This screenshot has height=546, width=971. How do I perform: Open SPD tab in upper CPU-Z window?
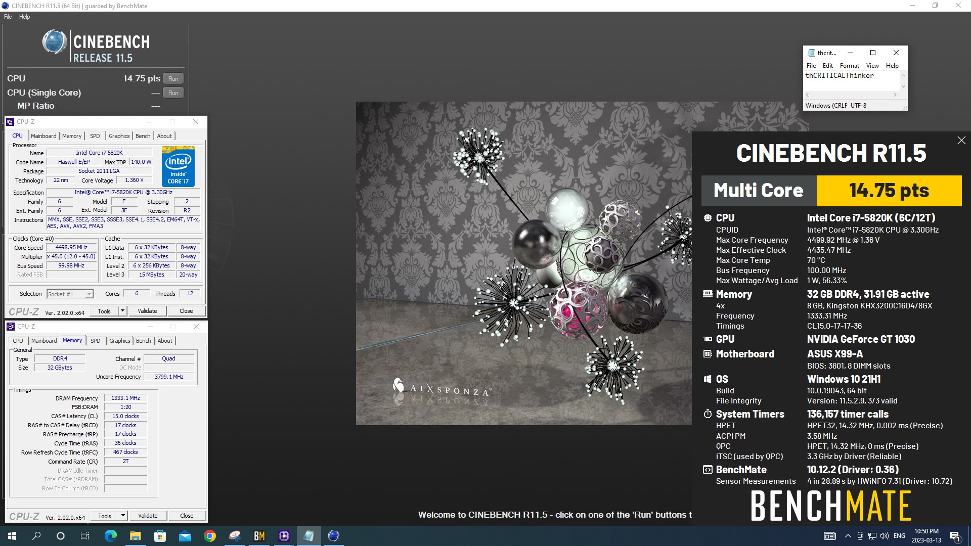point(95,136)
